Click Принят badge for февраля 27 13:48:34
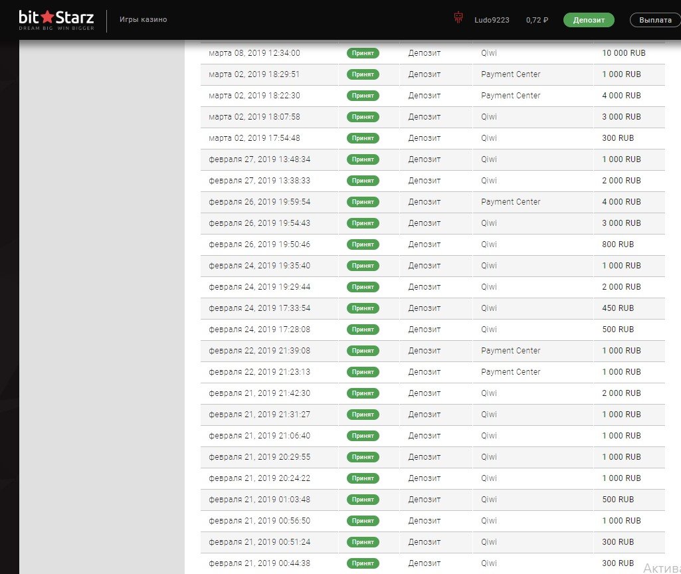Viewport: 681px width, 574px height. click(x=363, y=159)
